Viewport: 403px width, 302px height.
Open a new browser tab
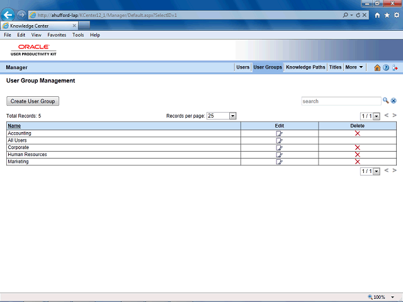click(x=84, y=25)
